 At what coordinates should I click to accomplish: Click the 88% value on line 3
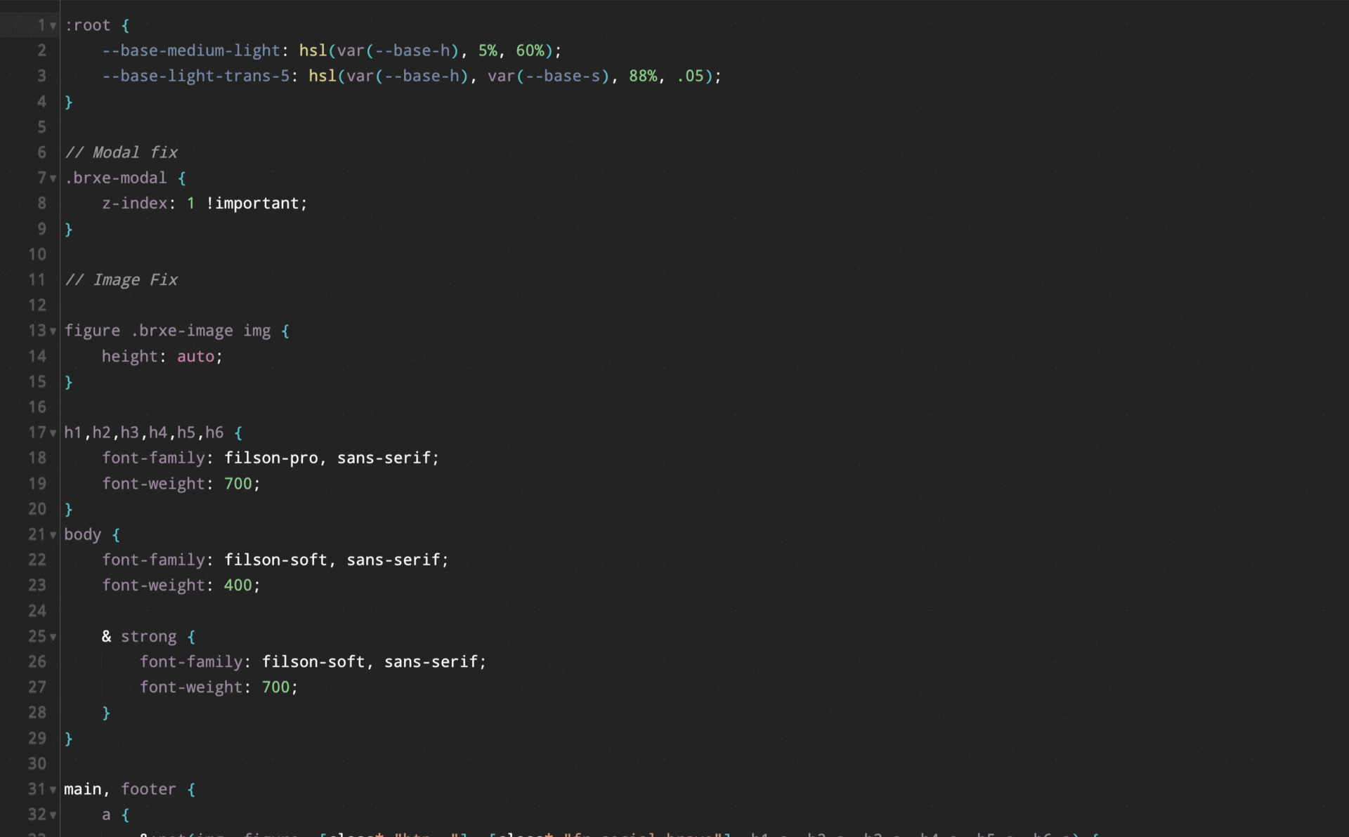pos(643,76)
